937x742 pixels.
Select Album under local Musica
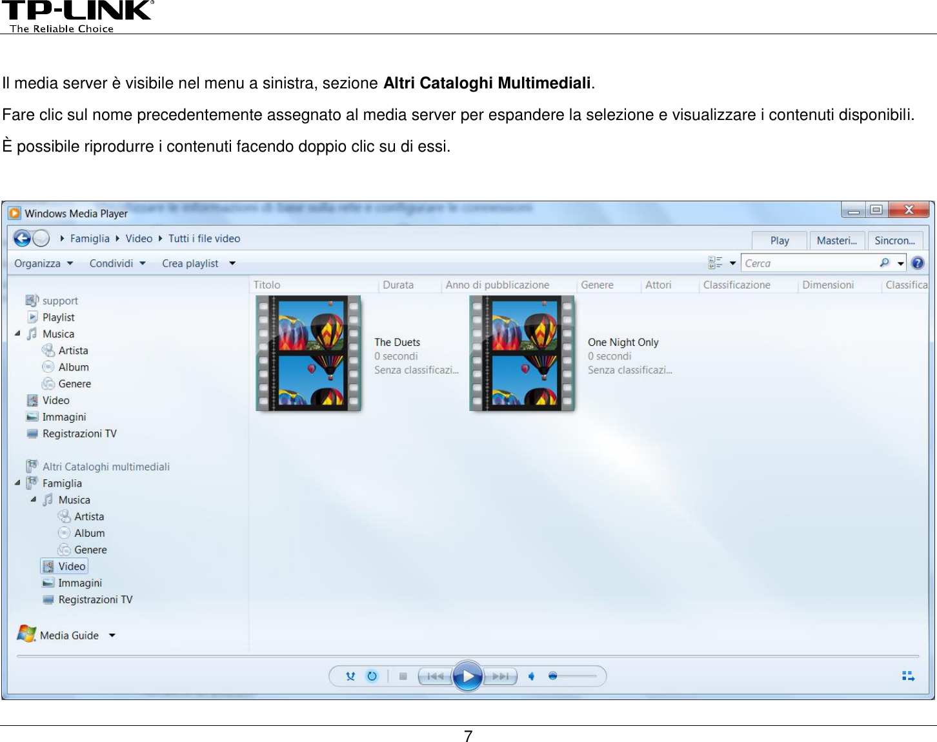pyautogui.click(x=66, y=367)
